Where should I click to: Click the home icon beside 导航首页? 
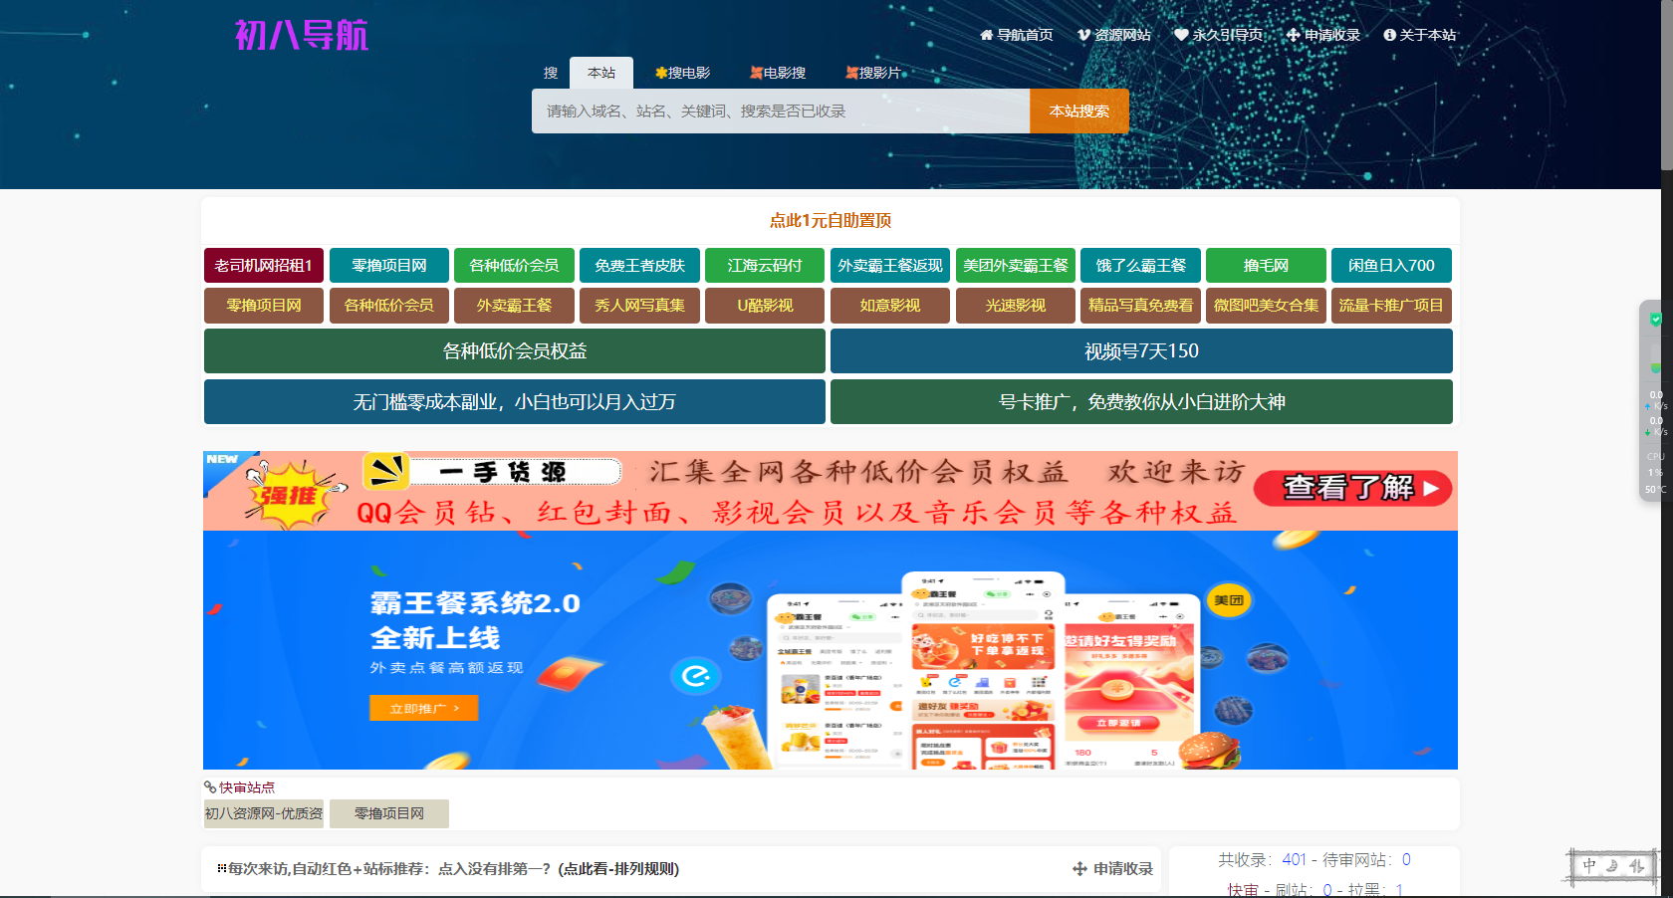click(988, 34)
